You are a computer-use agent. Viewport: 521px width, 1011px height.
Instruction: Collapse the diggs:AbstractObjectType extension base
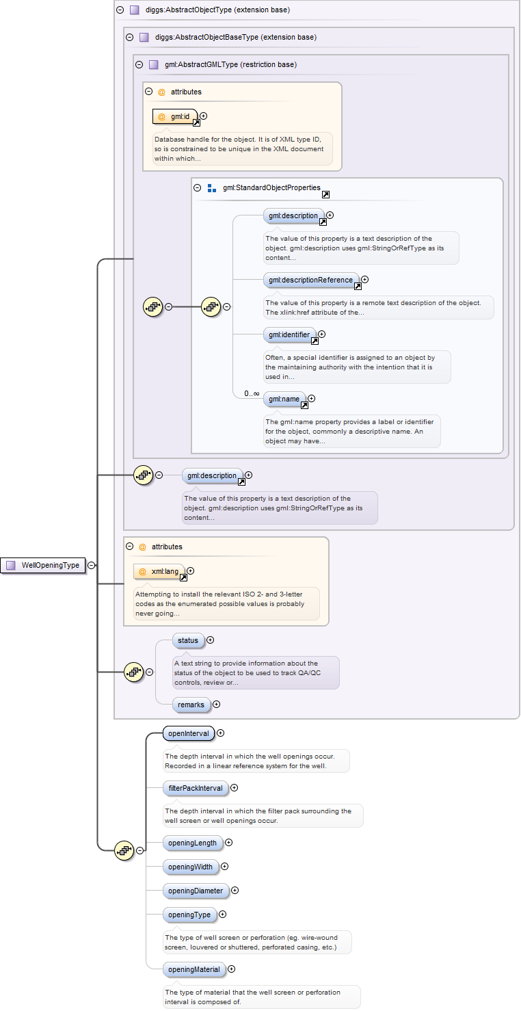[120, 10]
